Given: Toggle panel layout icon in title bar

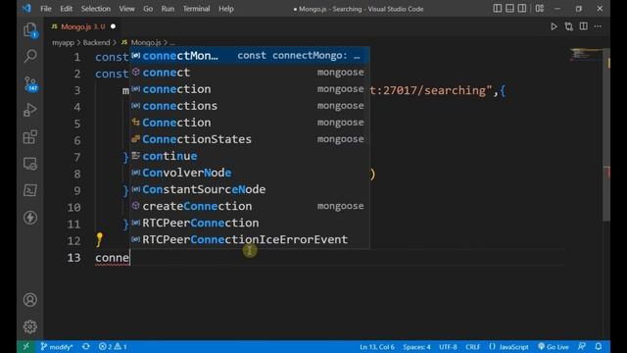Looking at the screenshot, I should (x=509, y=9).
